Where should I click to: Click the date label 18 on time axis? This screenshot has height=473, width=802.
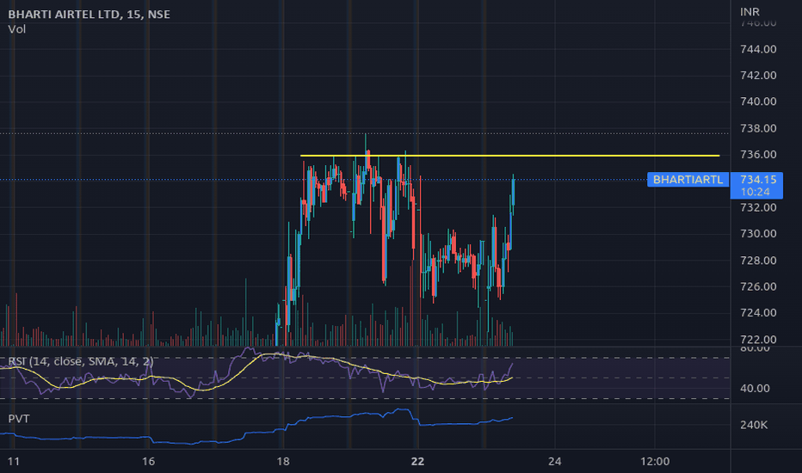pos(283,461)
